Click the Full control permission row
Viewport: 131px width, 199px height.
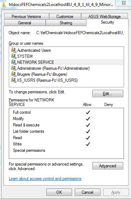click(66, 112)
